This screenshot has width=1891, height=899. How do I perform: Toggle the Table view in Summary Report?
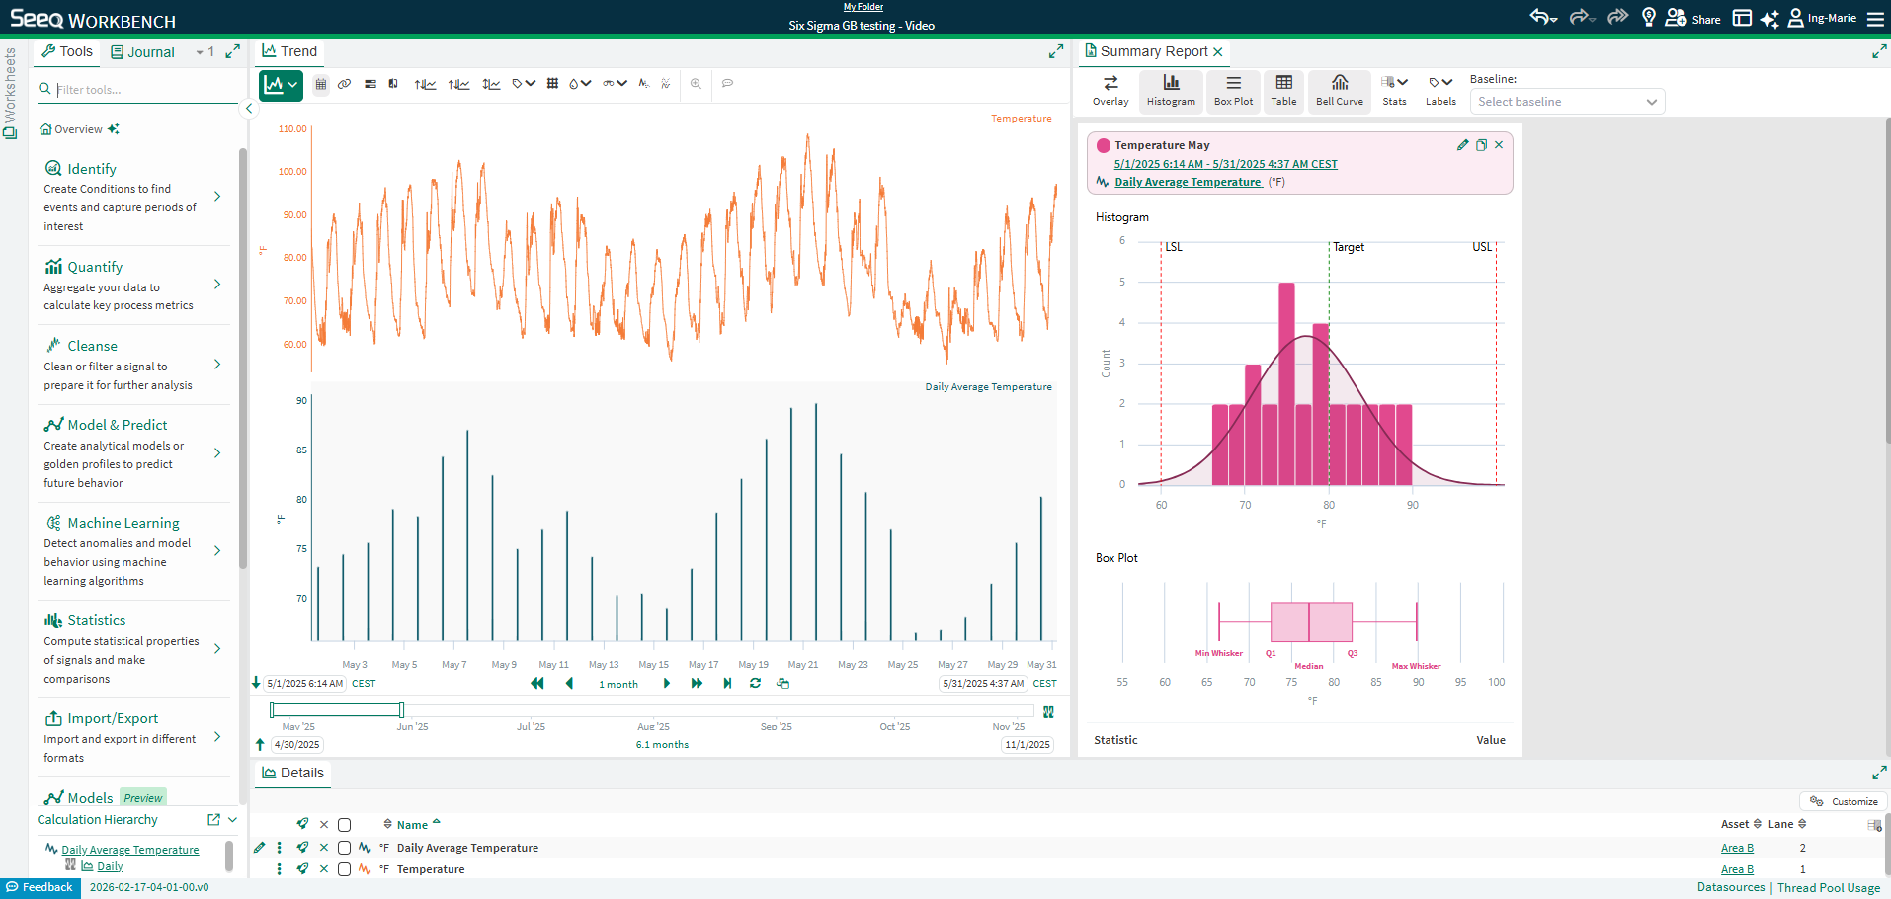1283,91
